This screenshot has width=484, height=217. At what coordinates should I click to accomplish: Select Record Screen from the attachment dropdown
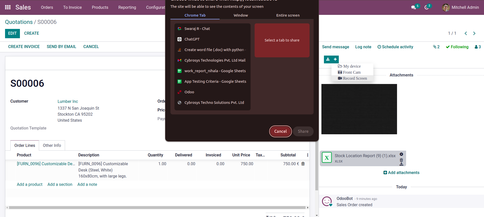click(352, 78)
